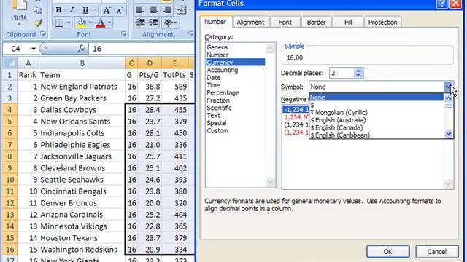Choose $ English (Canada) symbol
467x262 pixels.
coord(377,128)
